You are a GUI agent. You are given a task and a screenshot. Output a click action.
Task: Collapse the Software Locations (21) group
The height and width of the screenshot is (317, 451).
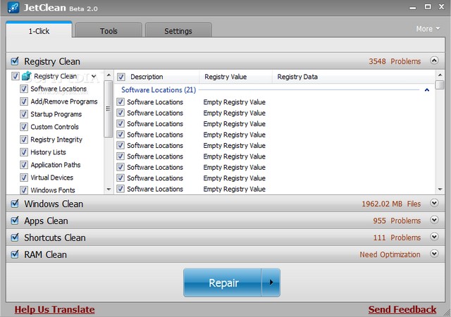click(x=427, y=90)
